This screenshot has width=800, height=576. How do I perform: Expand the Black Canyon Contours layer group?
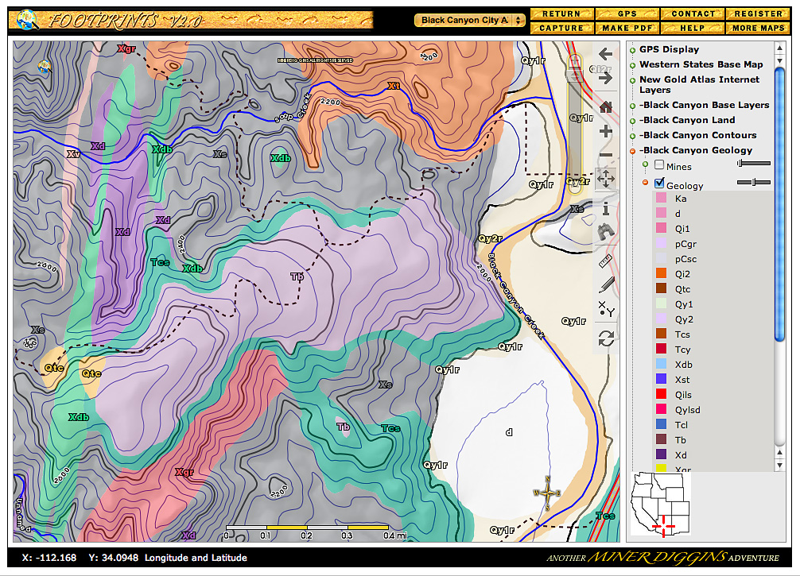pos(632,135)
